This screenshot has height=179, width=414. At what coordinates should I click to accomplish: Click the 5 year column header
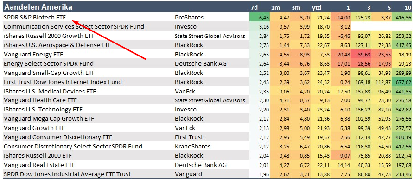coord(389,7)
